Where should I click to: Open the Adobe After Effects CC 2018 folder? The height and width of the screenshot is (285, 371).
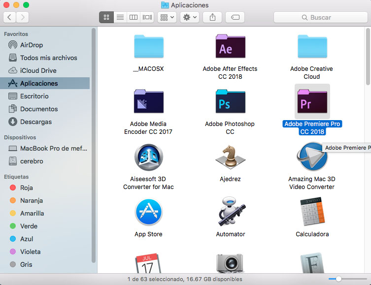[x=230, y=46]
